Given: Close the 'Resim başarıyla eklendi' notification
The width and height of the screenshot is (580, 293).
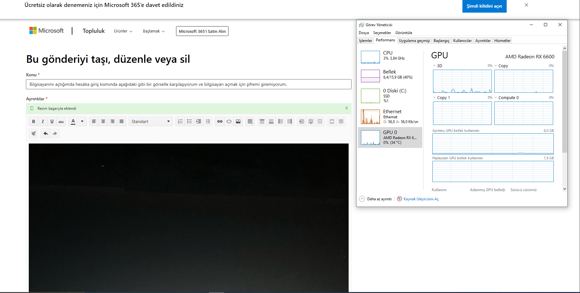Looking at the screenshot, I should pos(346,108).
